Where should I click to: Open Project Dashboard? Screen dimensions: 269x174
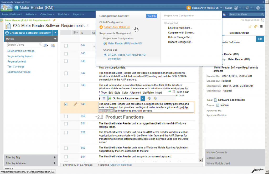pyautogui.click(x=12, y=14)
